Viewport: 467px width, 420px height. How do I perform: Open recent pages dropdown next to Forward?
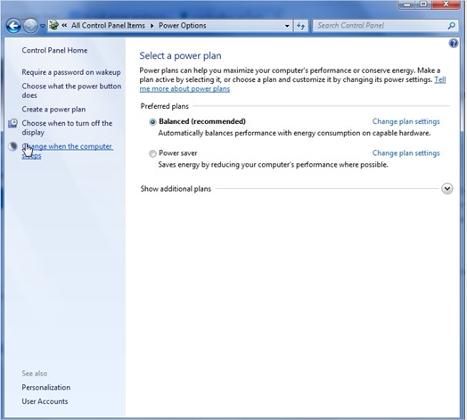42,26
